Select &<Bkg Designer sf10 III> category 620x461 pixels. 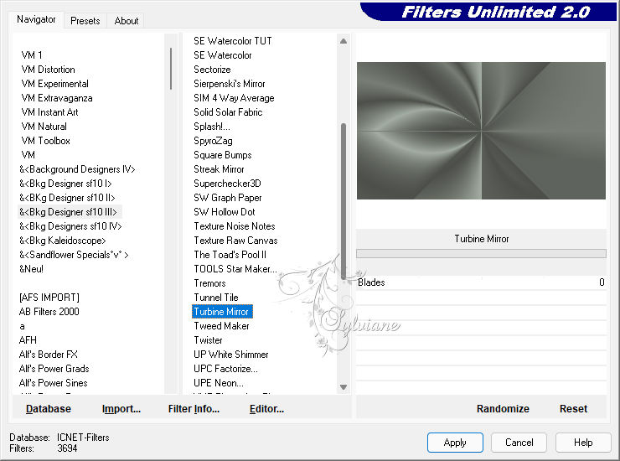[68, 212]
